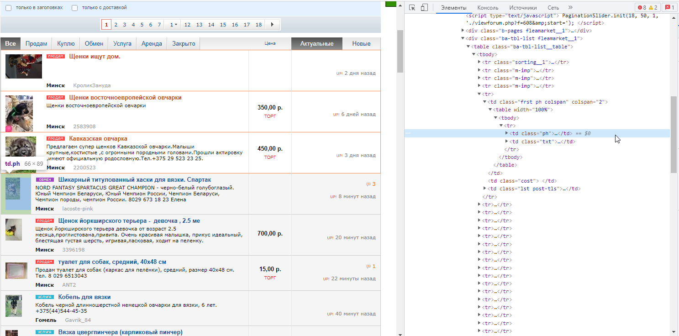This screenshot has width=679, height=336.
Task: Expand the tr class="sorting__1" node
Action: [x=479, y=62]
